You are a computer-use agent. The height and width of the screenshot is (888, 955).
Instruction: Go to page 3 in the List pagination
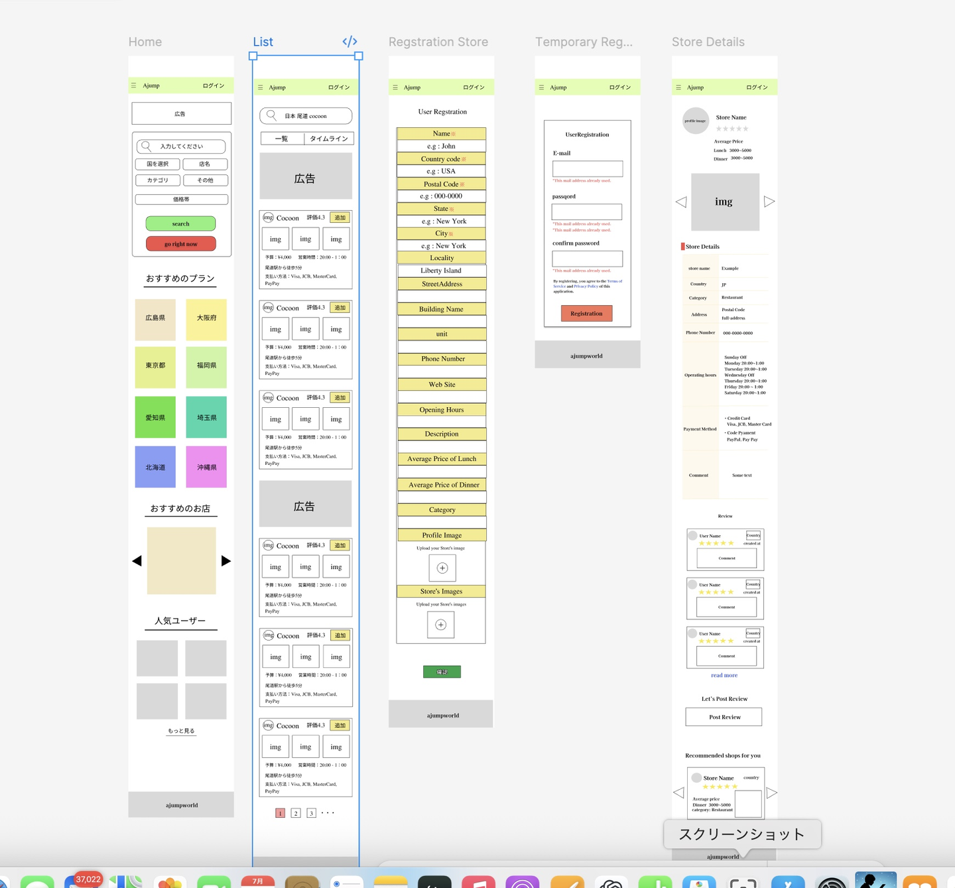click(311, 813)
